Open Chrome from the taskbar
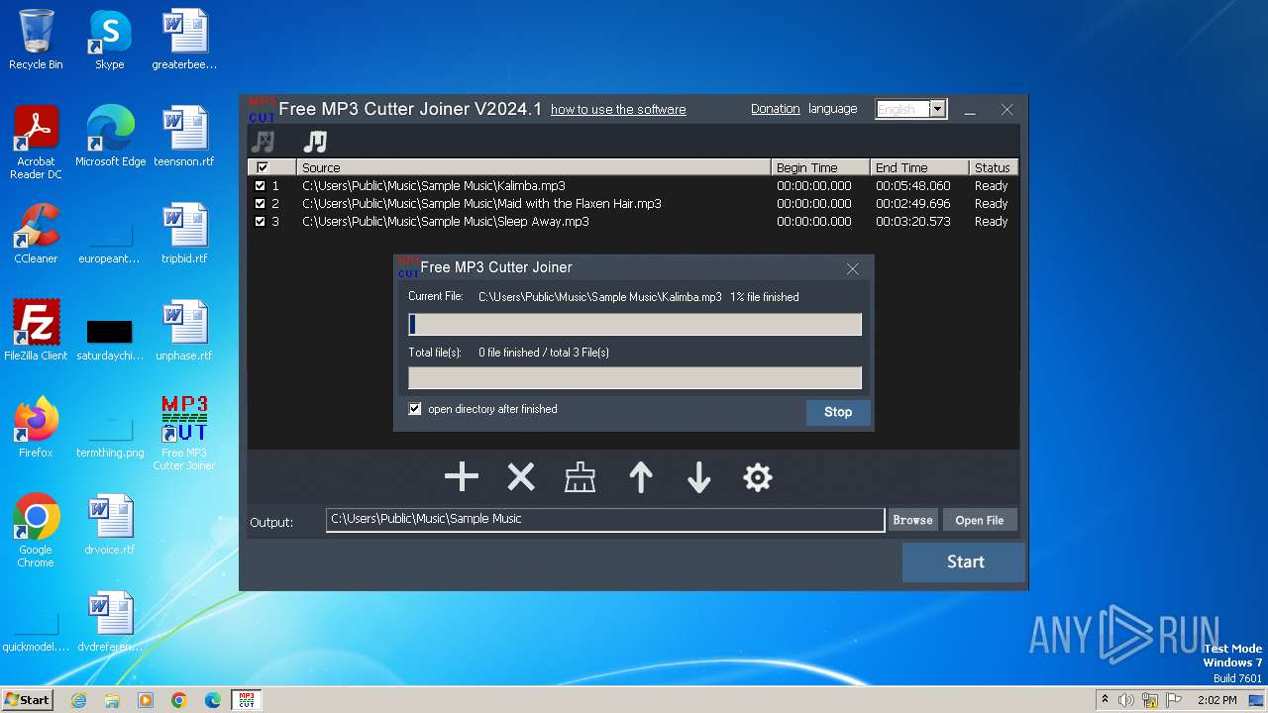The image size is (1268, 713). (x=179, y=700)
